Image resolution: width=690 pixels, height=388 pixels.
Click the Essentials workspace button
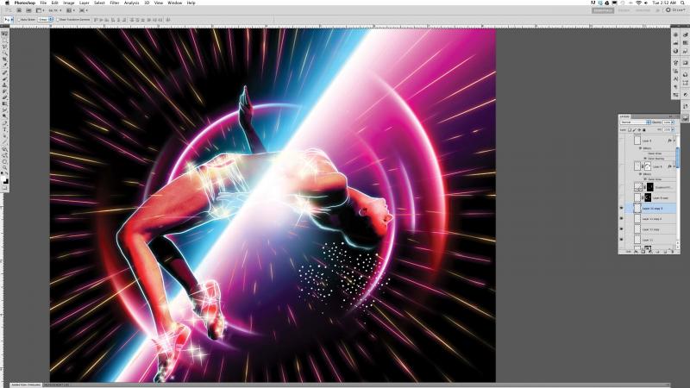coord(604,10)
